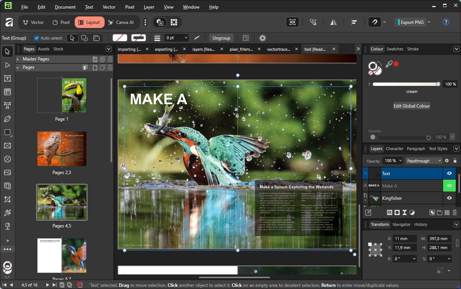This screenshot has height=289, width=461.
Task: Expand the Master Pages section
Action: pyautogui.click(x=18, y=59)
